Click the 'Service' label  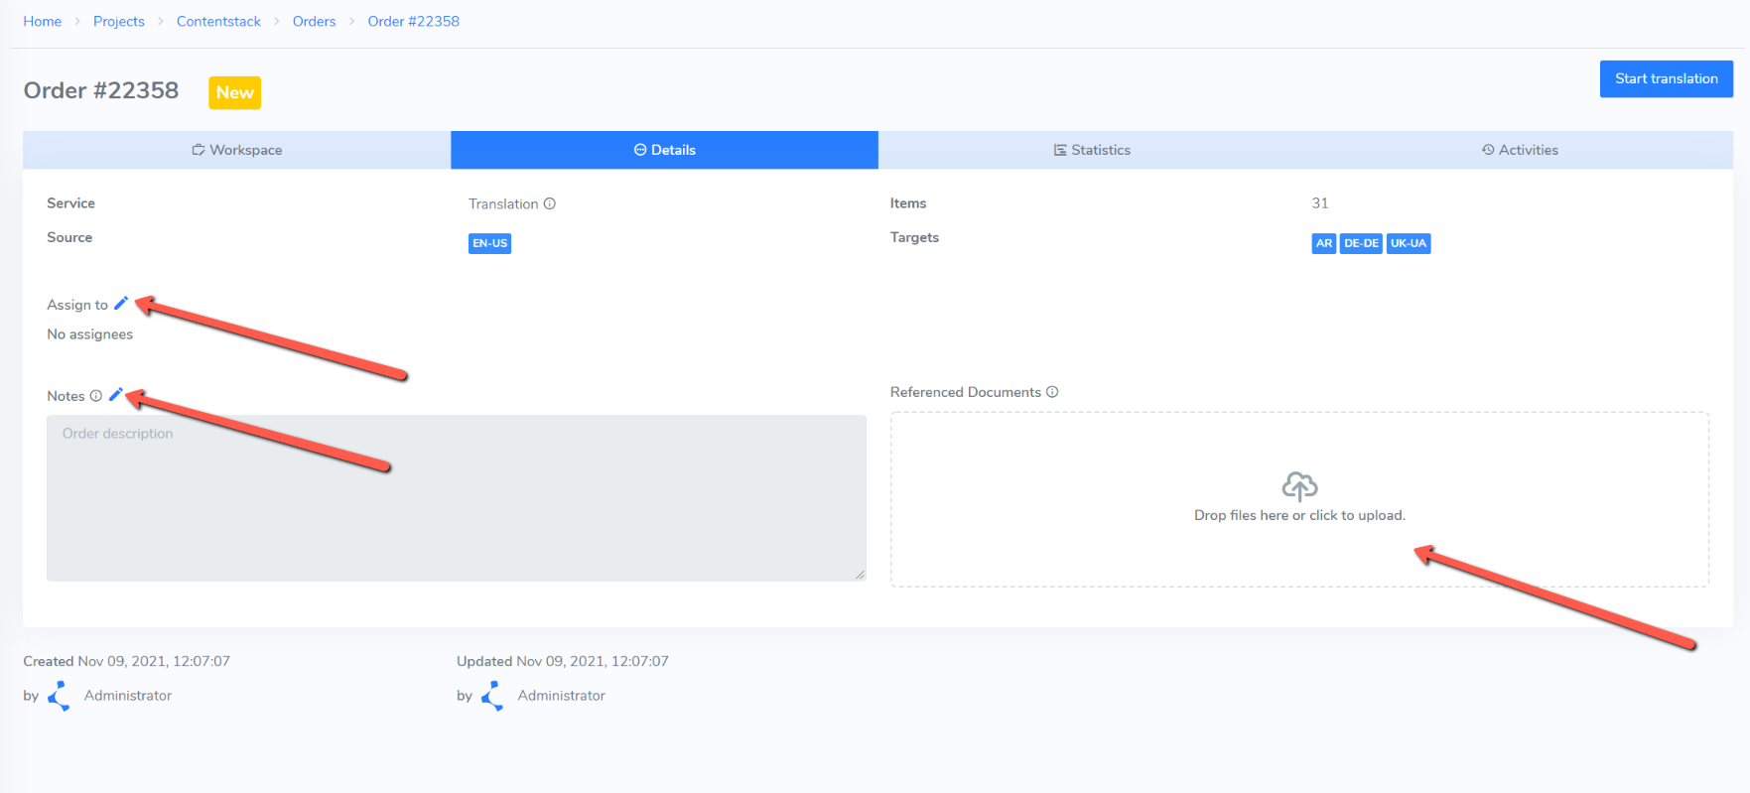tap(71, 203)
